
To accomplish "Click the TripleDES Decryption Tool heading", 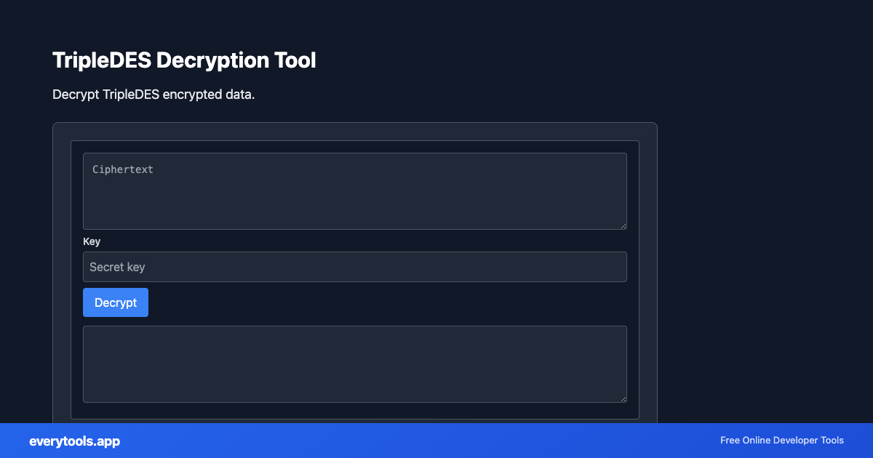I will click(x=184, y=60).
